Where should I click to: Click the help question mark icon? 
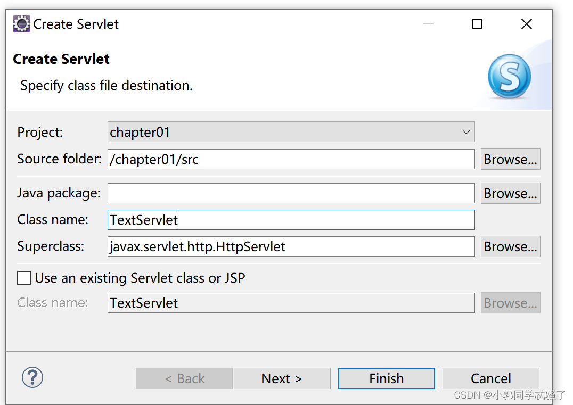(x=32, y=378)
